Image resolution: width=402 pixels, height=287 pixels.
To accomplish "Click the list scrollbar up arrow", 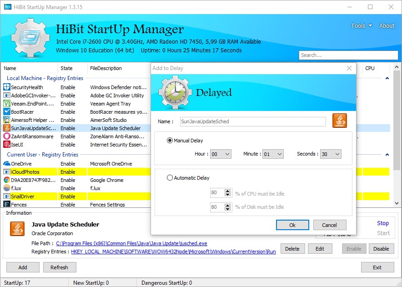I will coord(397,67).
